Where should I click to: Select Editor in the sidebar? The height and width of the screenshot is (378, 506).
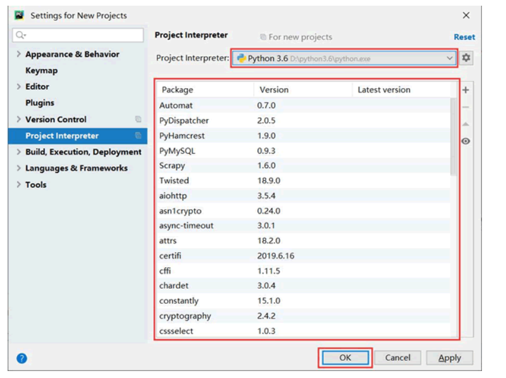[x=37, y=87]
